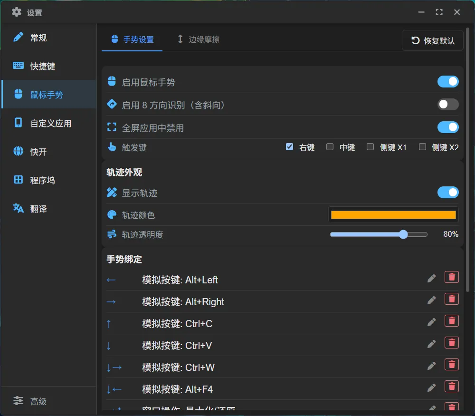Edit the Alt+Left gesture binding

coord(431,278)
